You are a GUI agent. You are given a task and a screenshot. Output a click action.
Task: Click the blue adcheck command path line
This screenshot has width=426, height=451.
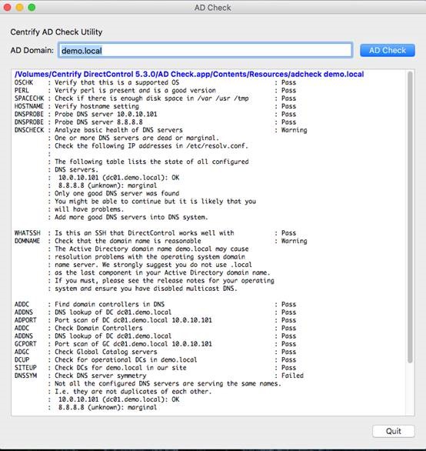tap(189, 74)
